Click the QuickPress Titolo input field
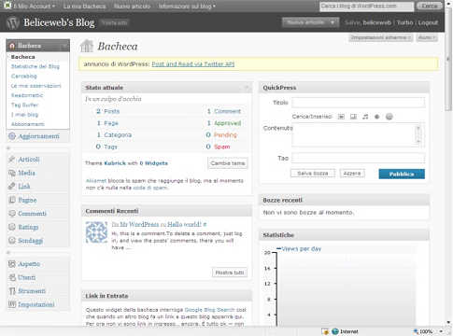This screenshot has height=336, width=453. click(358, 102)
